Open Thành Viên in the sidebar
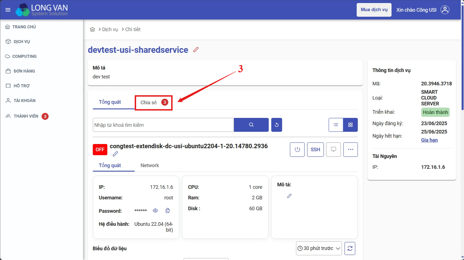Screen dimensions: 464x260 (x=27, y=116)
